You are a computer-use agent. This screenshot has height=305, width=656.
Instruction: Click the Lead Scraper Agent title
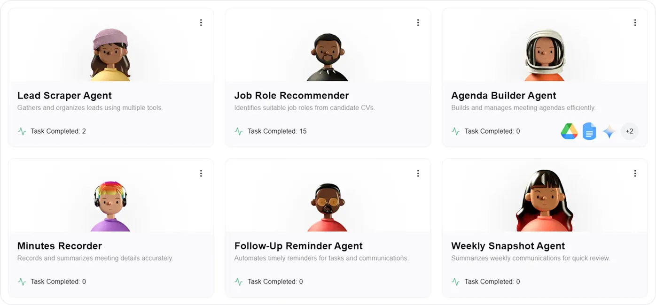(x=64, y=95)
